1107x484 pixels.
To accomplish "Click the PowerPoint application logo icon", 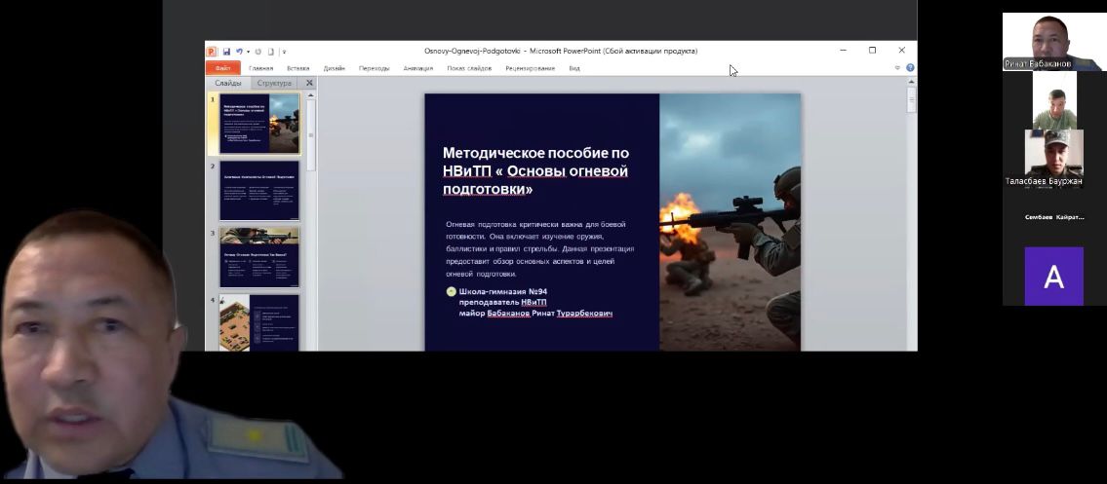I will (x=212, y=51).
